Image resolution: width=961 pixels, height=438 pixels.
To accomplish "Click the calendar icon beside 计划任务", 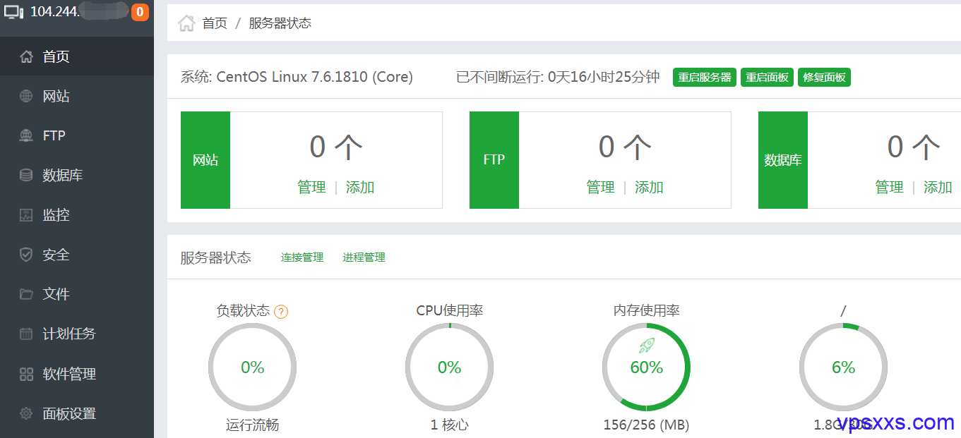I will [x=26, y=334].
